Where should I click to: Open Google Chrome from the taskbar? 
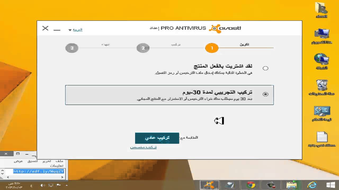(x=250, y=185)
